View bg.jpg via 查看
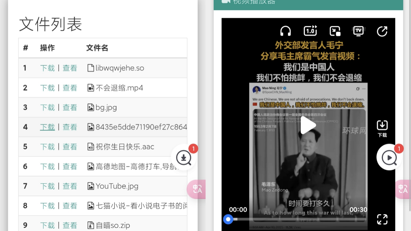The width and height of the screenshot is (411, 231). [70, 107]
